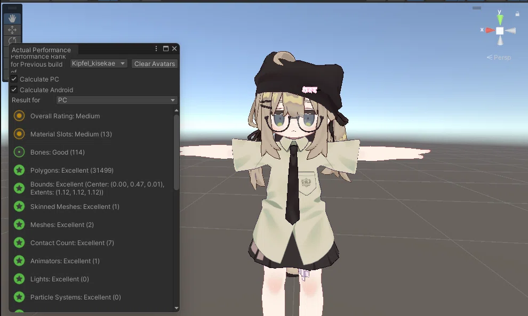Click the results list vertical scrollbar
528x316 pixels.
[177, 152]
